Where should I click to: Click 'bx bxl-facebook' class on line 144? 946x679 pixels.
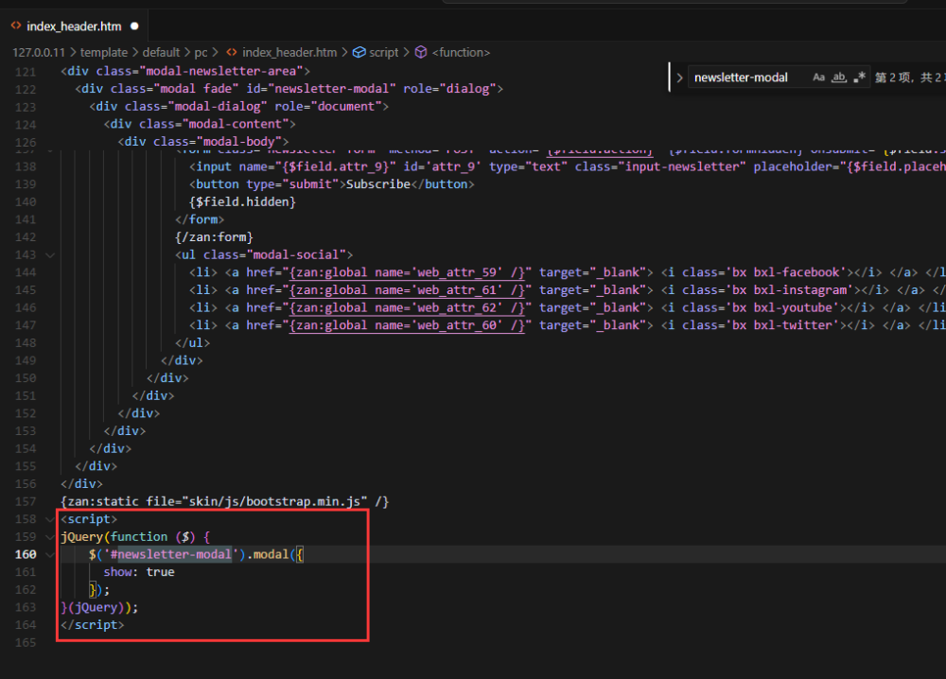(x=785, y=272)
